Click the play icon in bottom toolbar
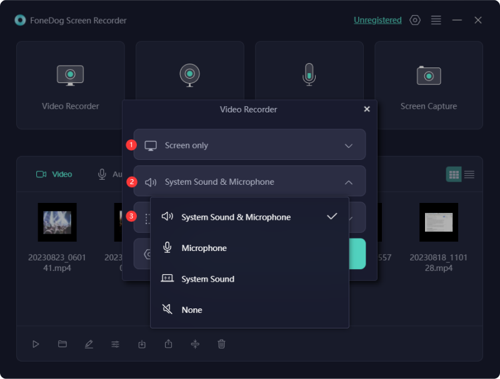 point(36,344)
